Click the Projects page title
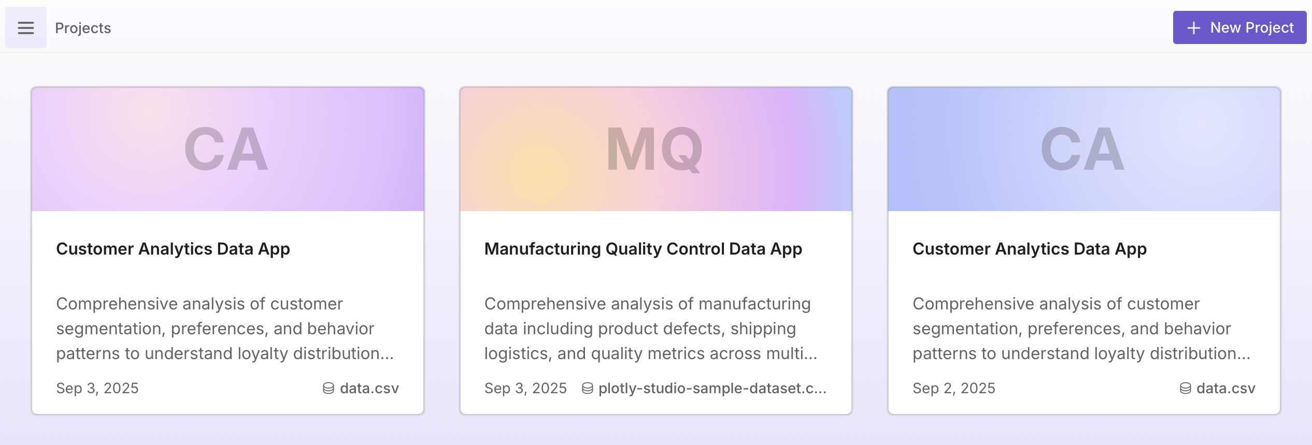 [83, 28]
